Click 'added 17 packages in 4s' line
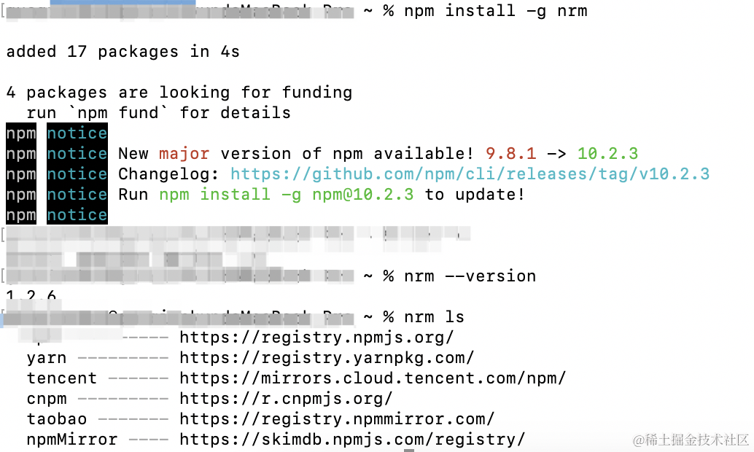Viewport: 754px width, 452px height. [123, 52]
